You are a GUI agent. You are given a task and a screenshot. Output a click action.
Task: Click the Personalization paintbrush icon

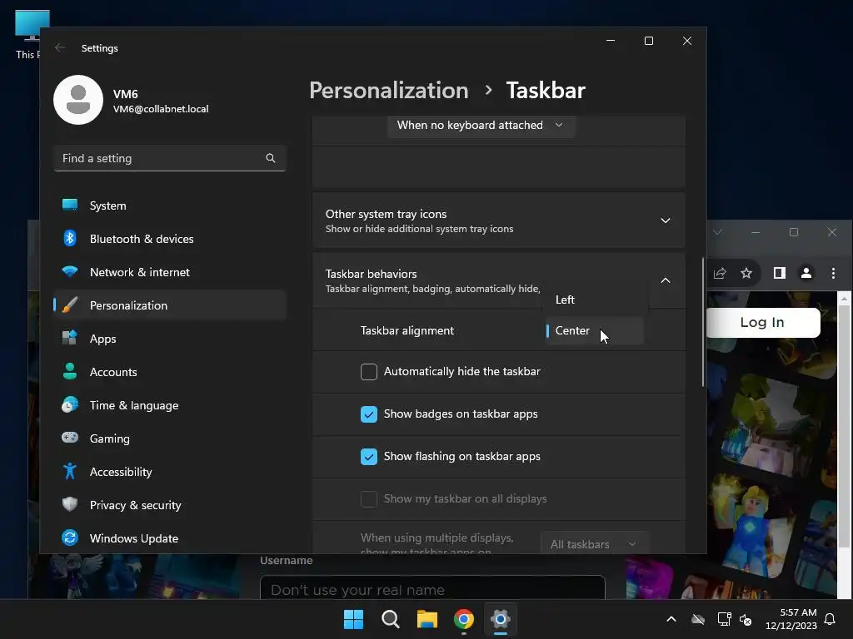tap(70, 305)
